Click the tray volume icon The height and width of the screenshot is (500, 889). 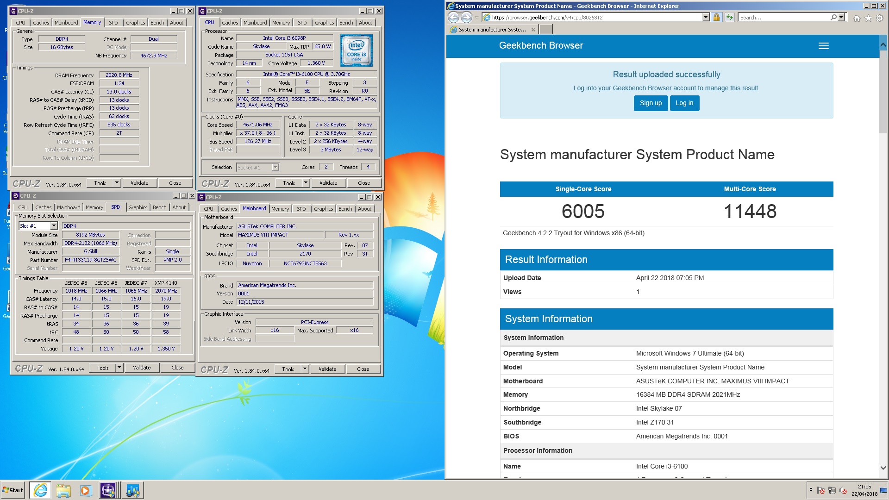(x=843, y=491)
